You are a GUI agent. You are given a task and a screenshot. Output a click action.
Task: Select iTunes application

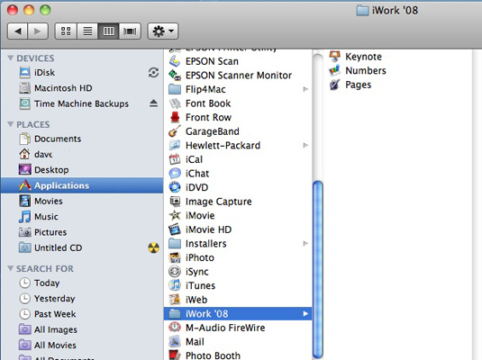tap(238, 285)
